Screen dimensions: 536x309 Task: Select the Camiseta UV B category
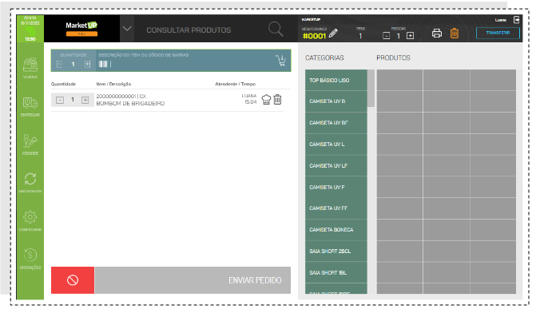[336, 101]
